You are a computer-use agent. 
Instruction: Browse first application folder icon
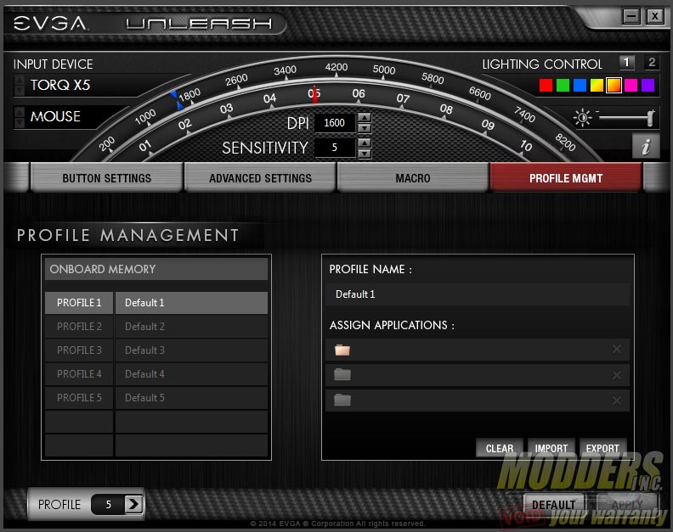(x=342, y=350)
